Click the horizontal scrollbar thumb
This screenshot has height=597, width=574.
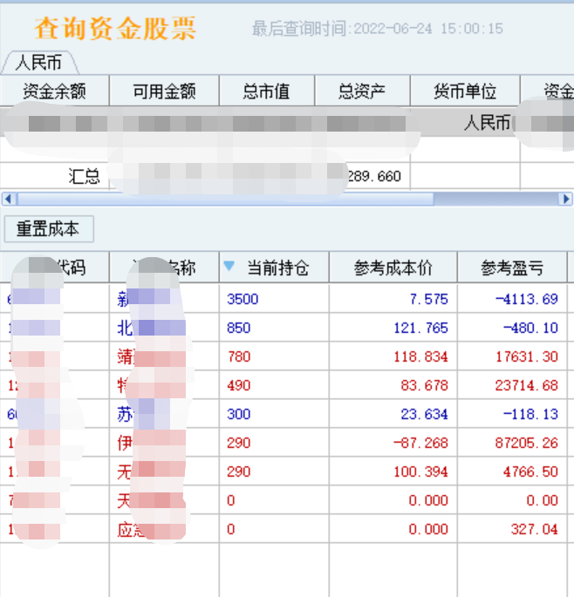[x=226, y=199]
